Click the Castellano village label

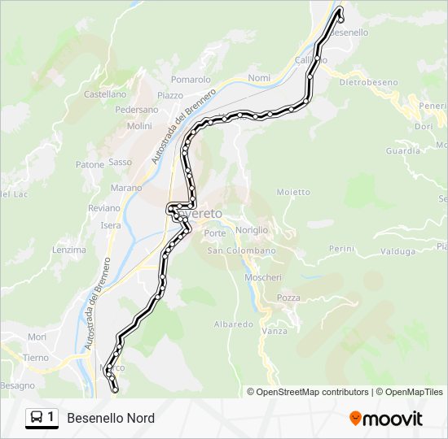coord(105,94)
